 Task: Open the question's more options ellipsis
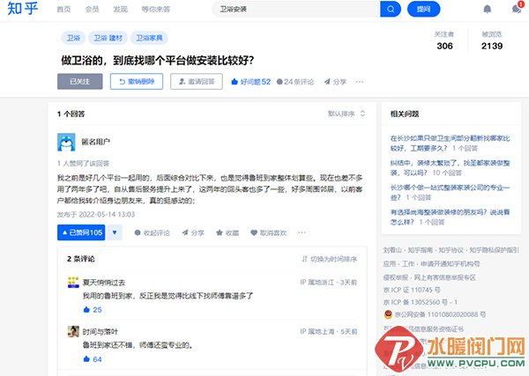[x=360, y=82]
